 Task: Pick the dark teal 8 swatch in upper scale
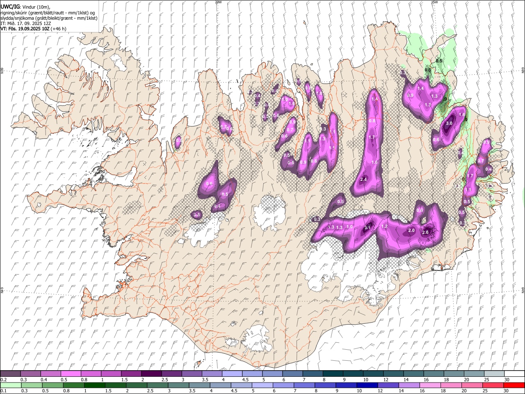333,373
